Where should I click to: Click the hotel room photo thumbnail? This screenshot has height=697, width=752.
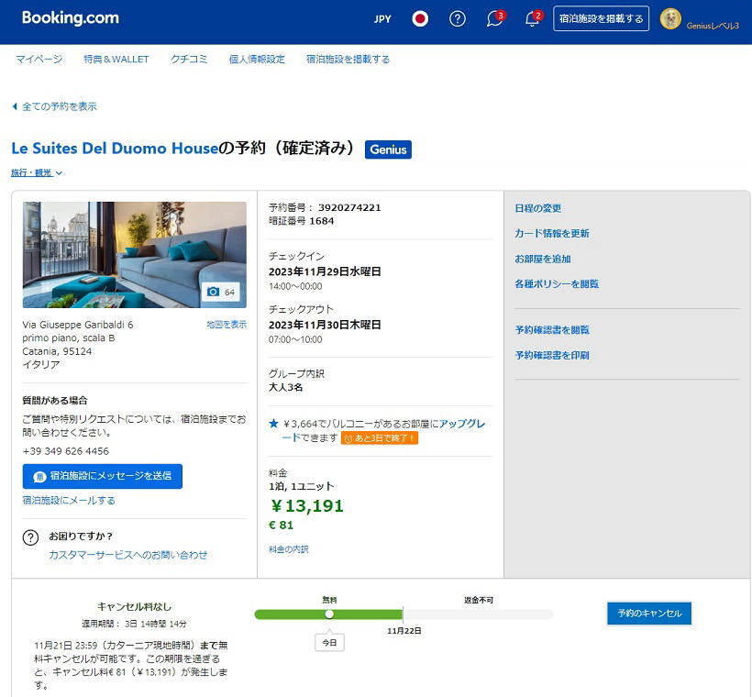coord(134,254)
